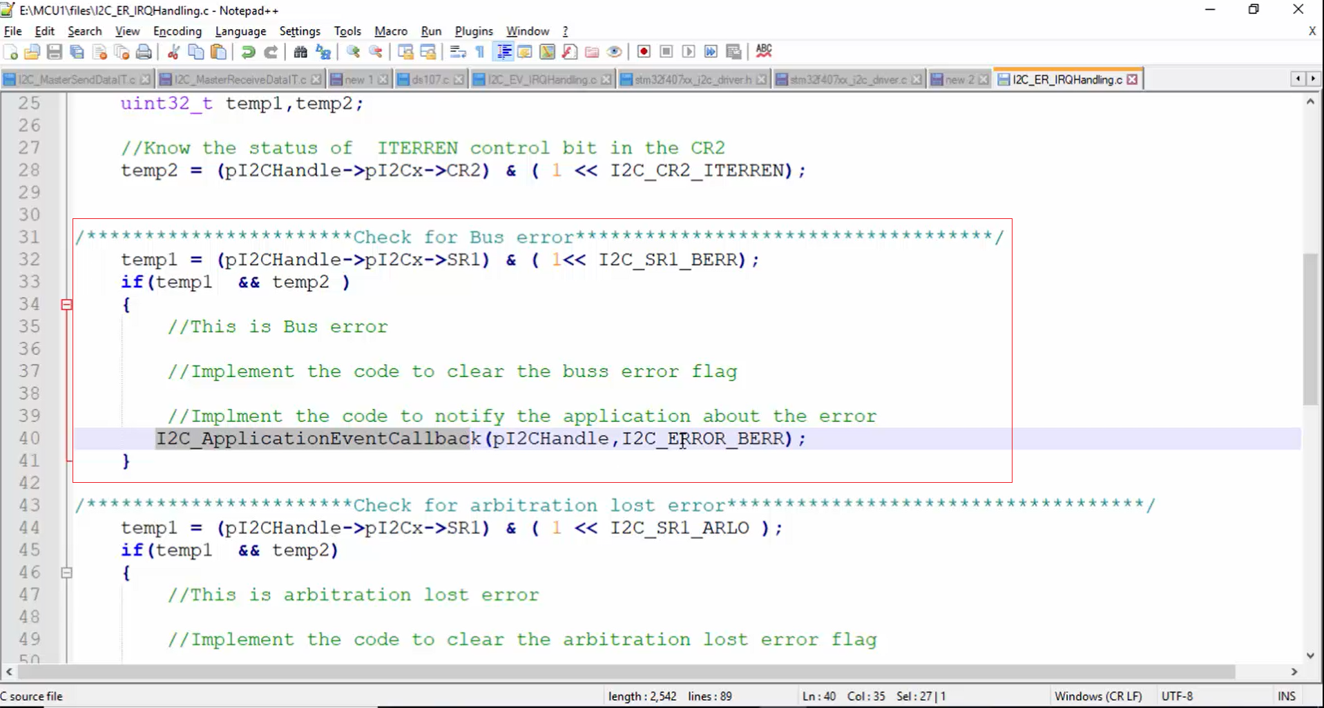Open the View menu
The height and width of the screenshot is (708, 1324).
(x=127, y=31)
